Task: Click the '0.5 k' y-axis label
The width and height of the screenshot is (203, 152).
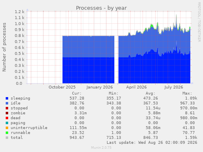Action: point(20,53)
